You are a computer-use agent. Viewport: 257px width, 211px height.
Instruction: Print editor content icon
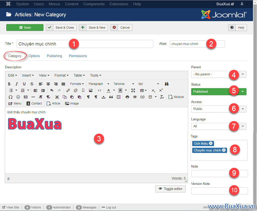pos(127,97)
